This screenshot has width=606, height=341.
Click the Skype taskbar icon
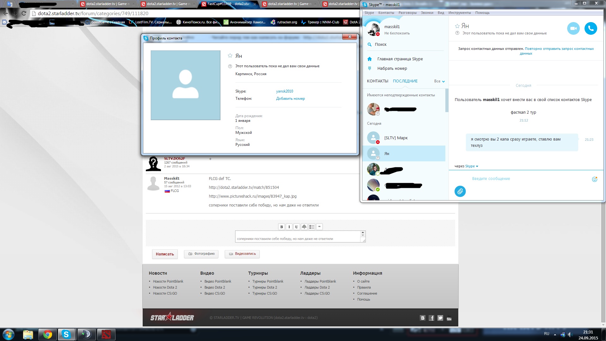point(66,334)
